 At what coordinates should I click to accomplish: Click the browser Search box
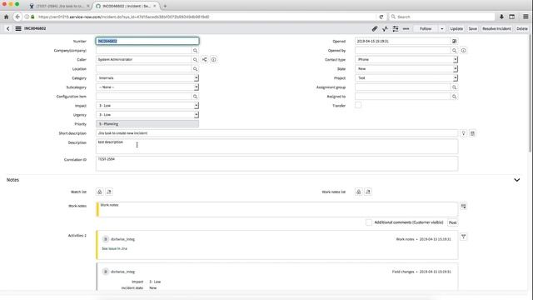442,17
